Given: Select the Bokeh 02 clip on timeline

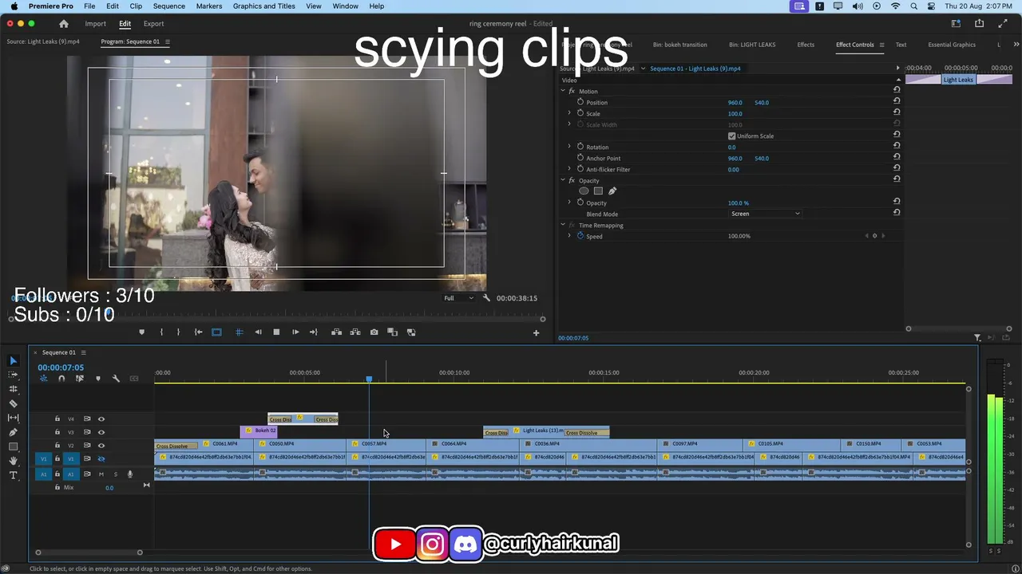Looking at the screenshot, I should 259,431.
